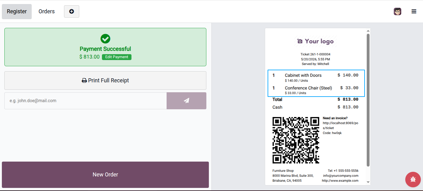Click the receipt vertical scrollbar thumb
The image size is (423, 191).
[368, 100]
